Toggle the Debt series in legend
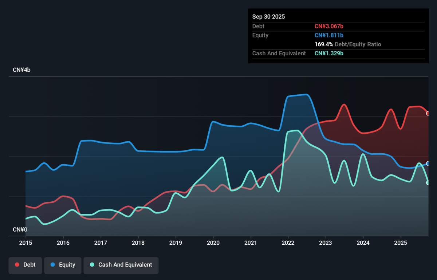This screenshot has height=280, width=437. [x=25, y=265]
